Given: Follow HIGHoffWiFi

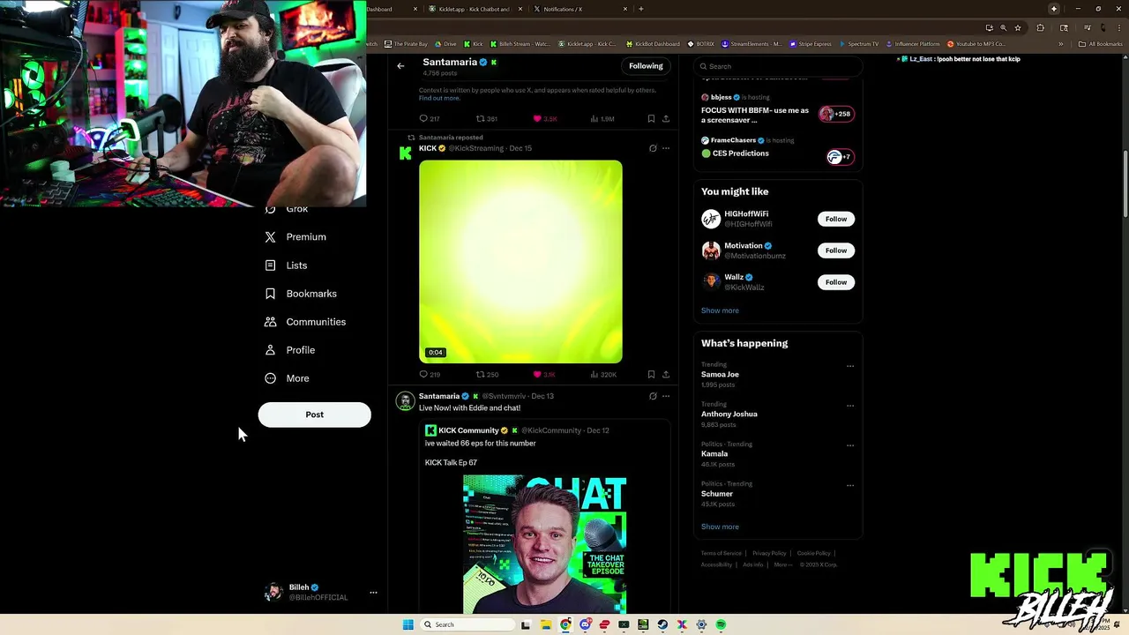Looking at the screenshot, I should tap(836, 219).
